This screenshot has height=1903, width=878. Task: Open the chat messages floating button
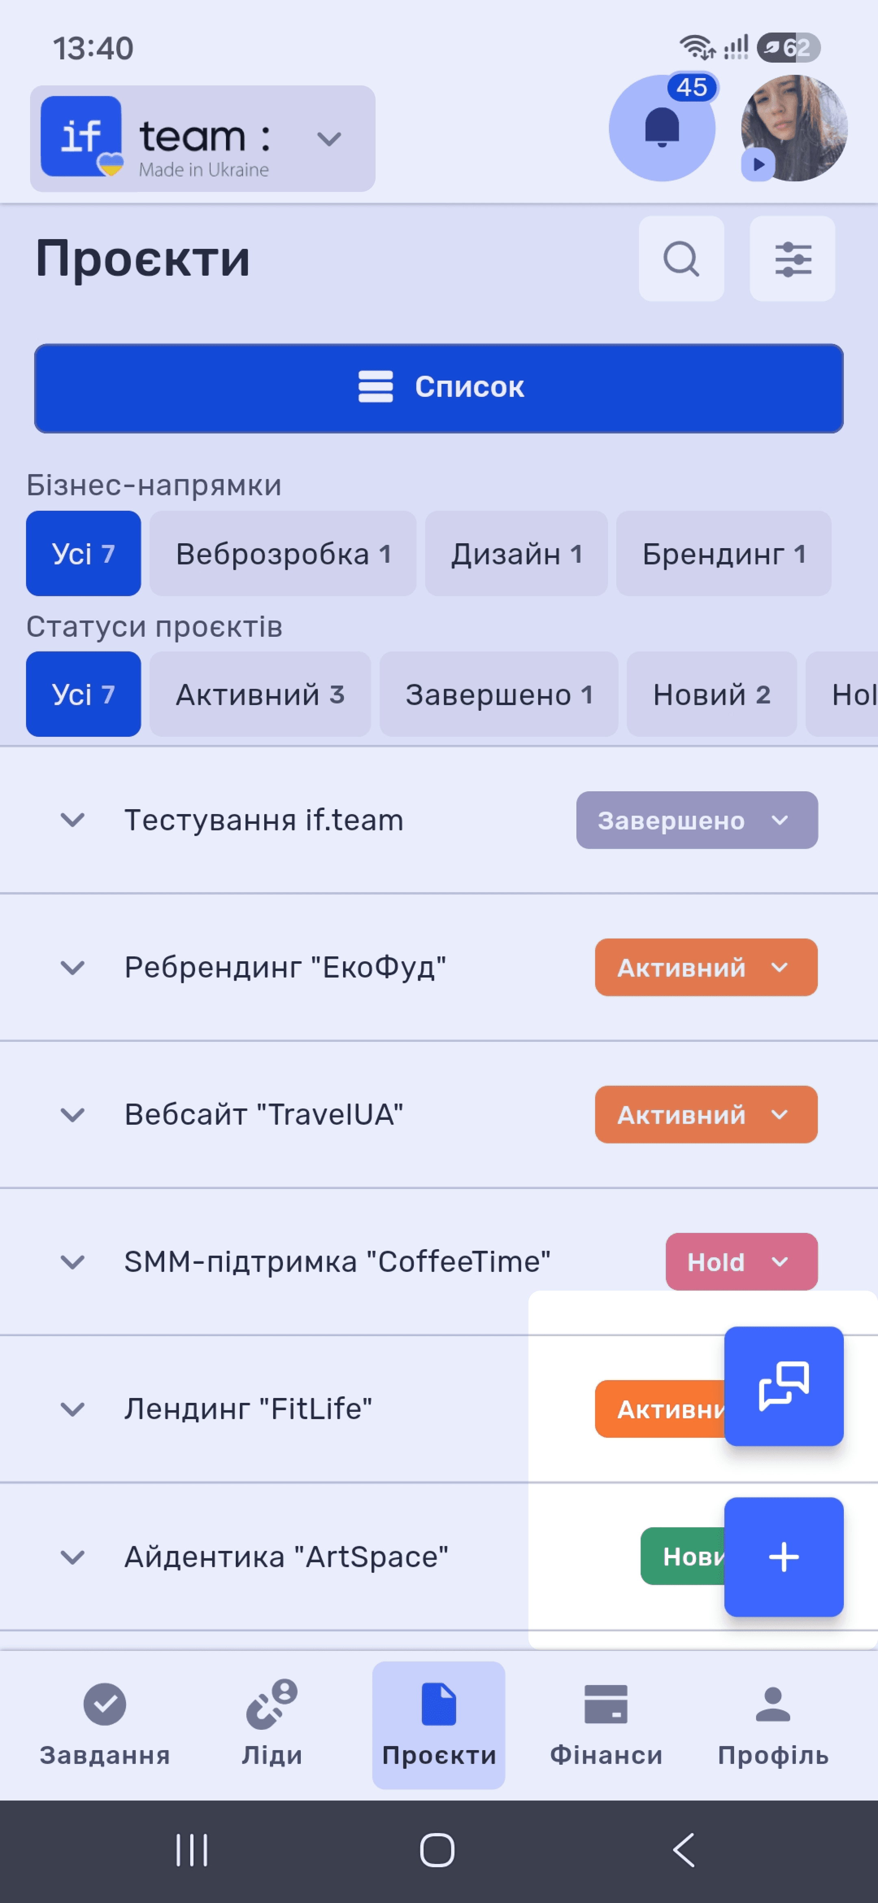(x=783, y=1386)
